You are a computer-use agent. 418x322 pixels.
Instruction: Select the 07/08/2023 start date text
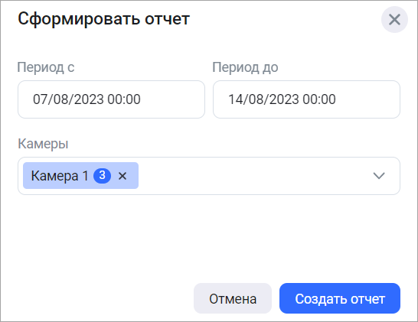[x=68, y=99]
